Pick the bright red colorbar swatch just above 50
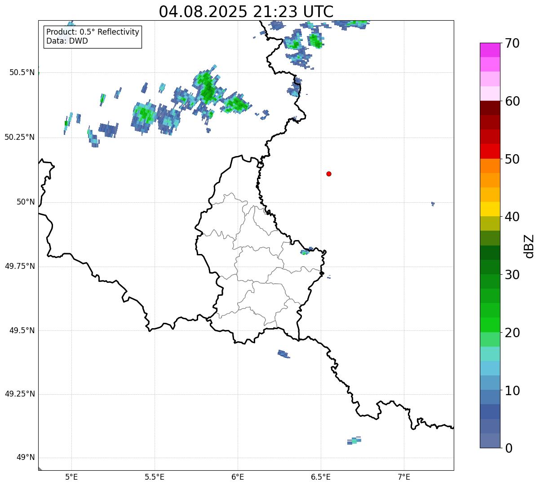The image size is (540, 486). pyautogui.click(x=490, y=152)
